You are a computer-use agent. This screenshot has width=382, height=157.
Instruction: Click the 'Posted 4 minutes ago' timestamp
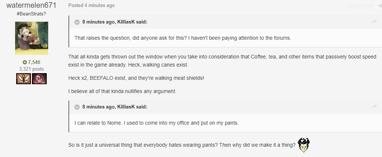pyautogui.click(x=91, y=6)
